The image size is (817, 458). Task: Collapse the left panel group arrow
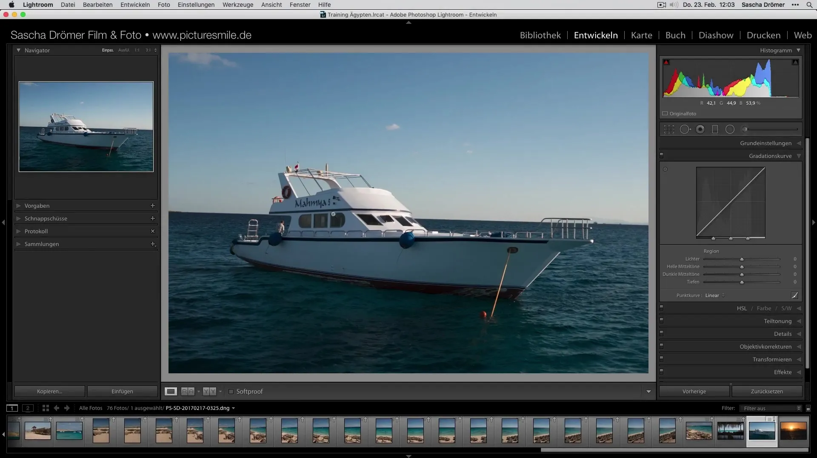tap(3, 222)
